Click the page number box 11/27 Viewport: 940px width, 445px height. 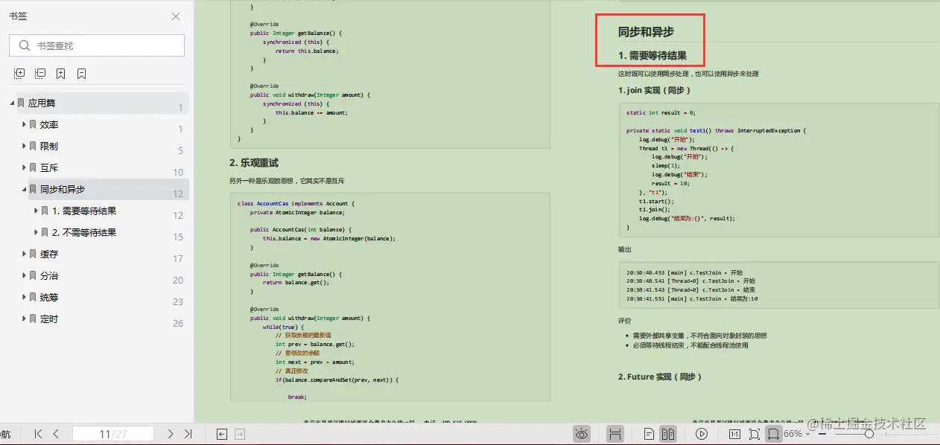click(113, 434)
